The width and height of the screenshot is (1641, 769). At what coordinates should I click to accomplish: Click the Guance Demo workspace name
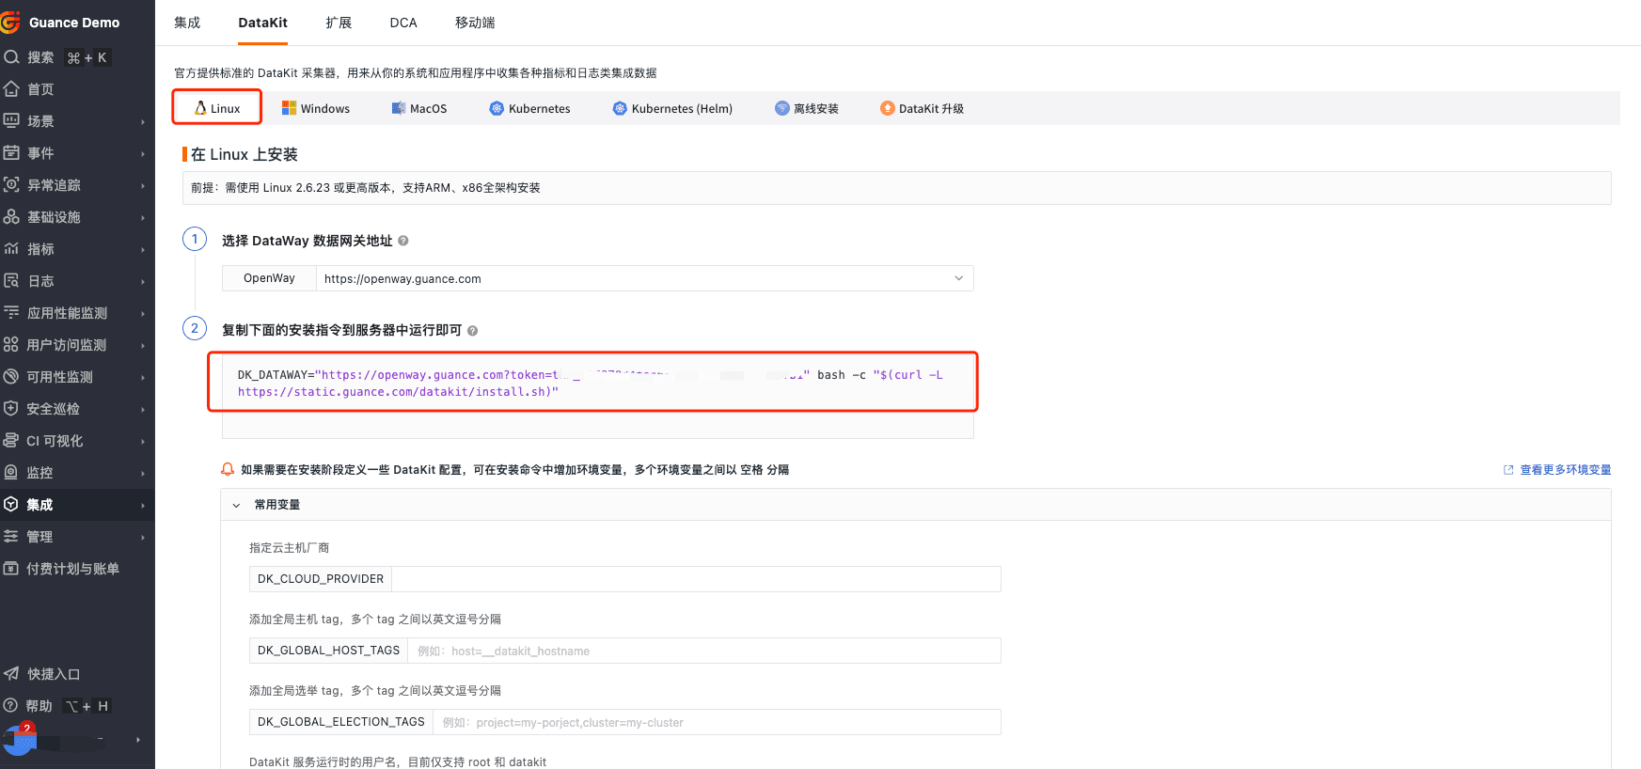(x=74, y=23)
